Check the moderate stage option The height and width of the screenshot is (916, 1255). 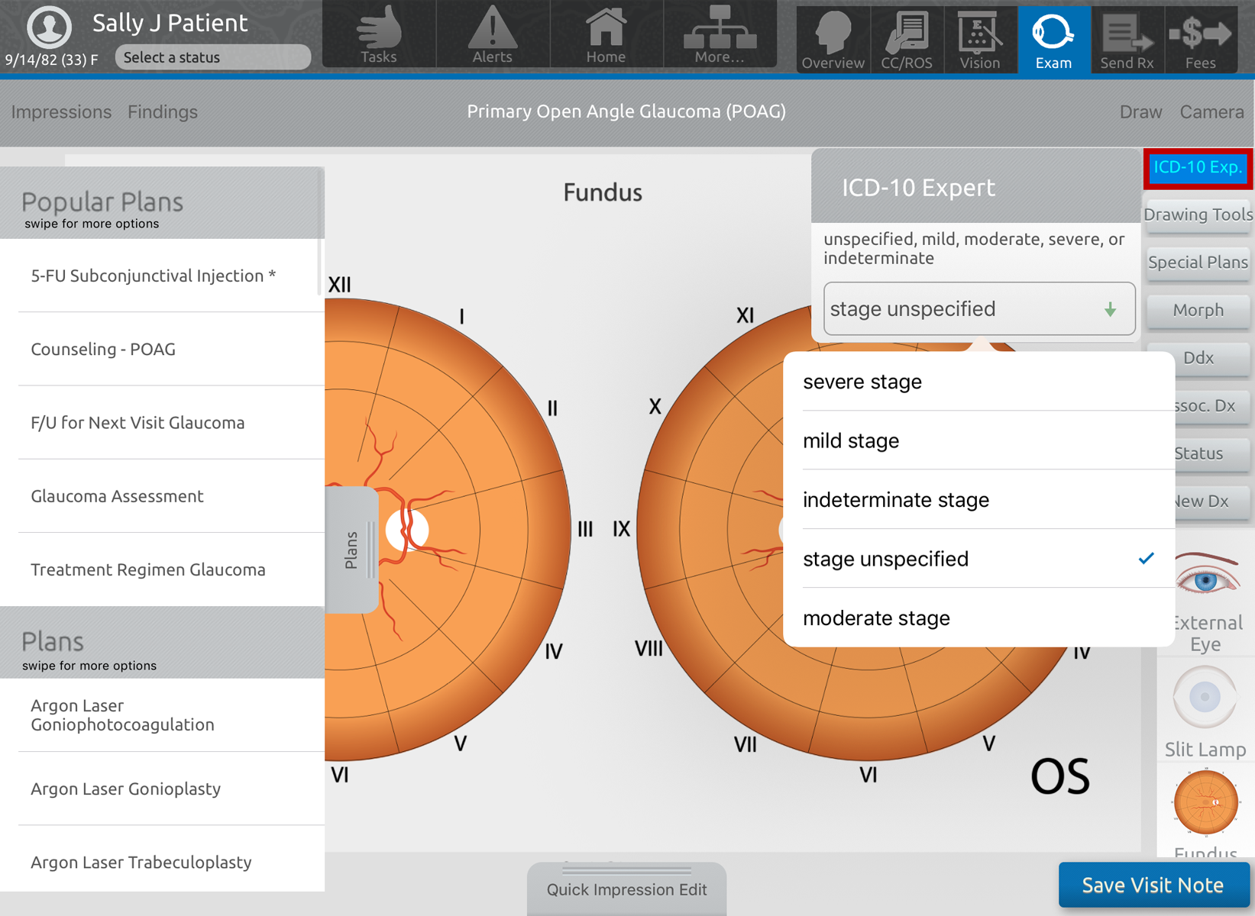coord(876,618)
